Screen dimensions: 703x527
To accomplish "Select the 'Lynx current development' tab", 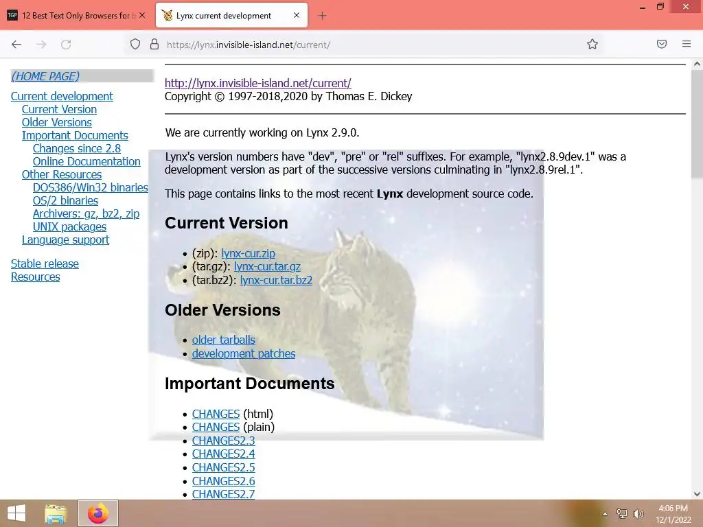I will [x=231, y=16].
